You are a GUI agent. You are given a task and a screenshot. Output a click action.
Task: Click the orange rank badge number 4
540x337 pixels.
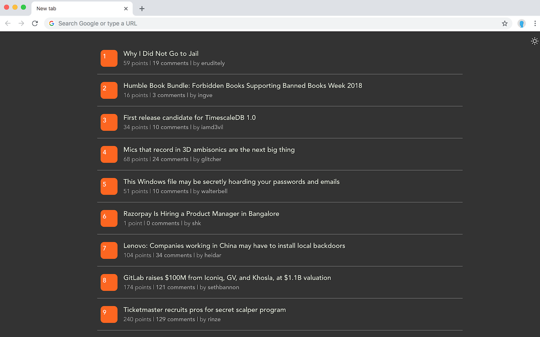click(x=109, y=155)
